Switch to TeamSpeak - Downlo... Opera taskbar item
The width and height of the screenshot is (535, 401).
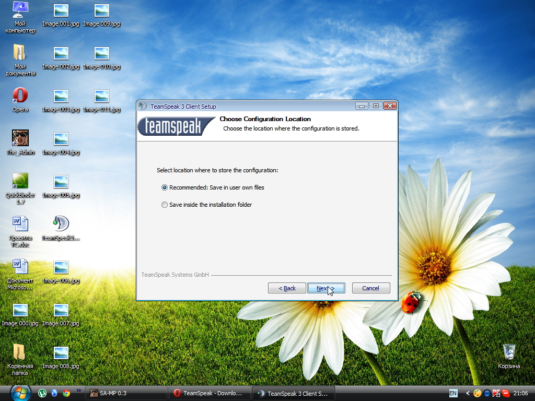coord(210,393)
